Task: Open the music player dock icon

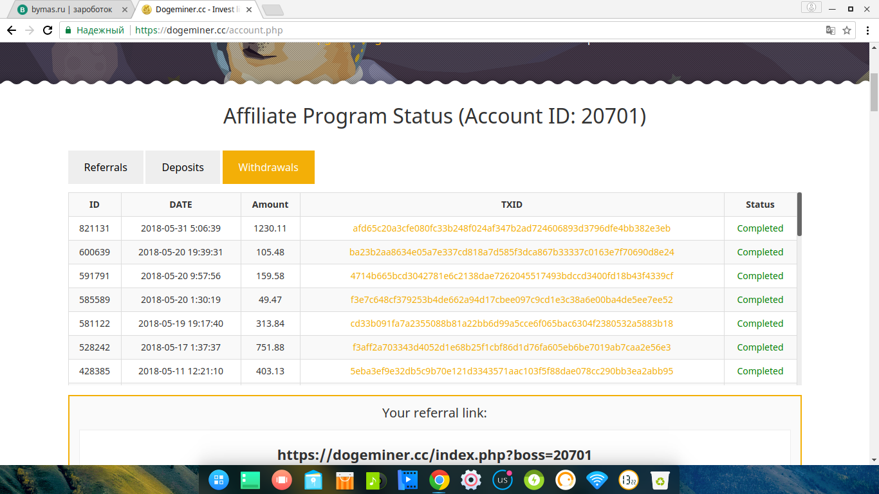Action: [x=376, y=479]
